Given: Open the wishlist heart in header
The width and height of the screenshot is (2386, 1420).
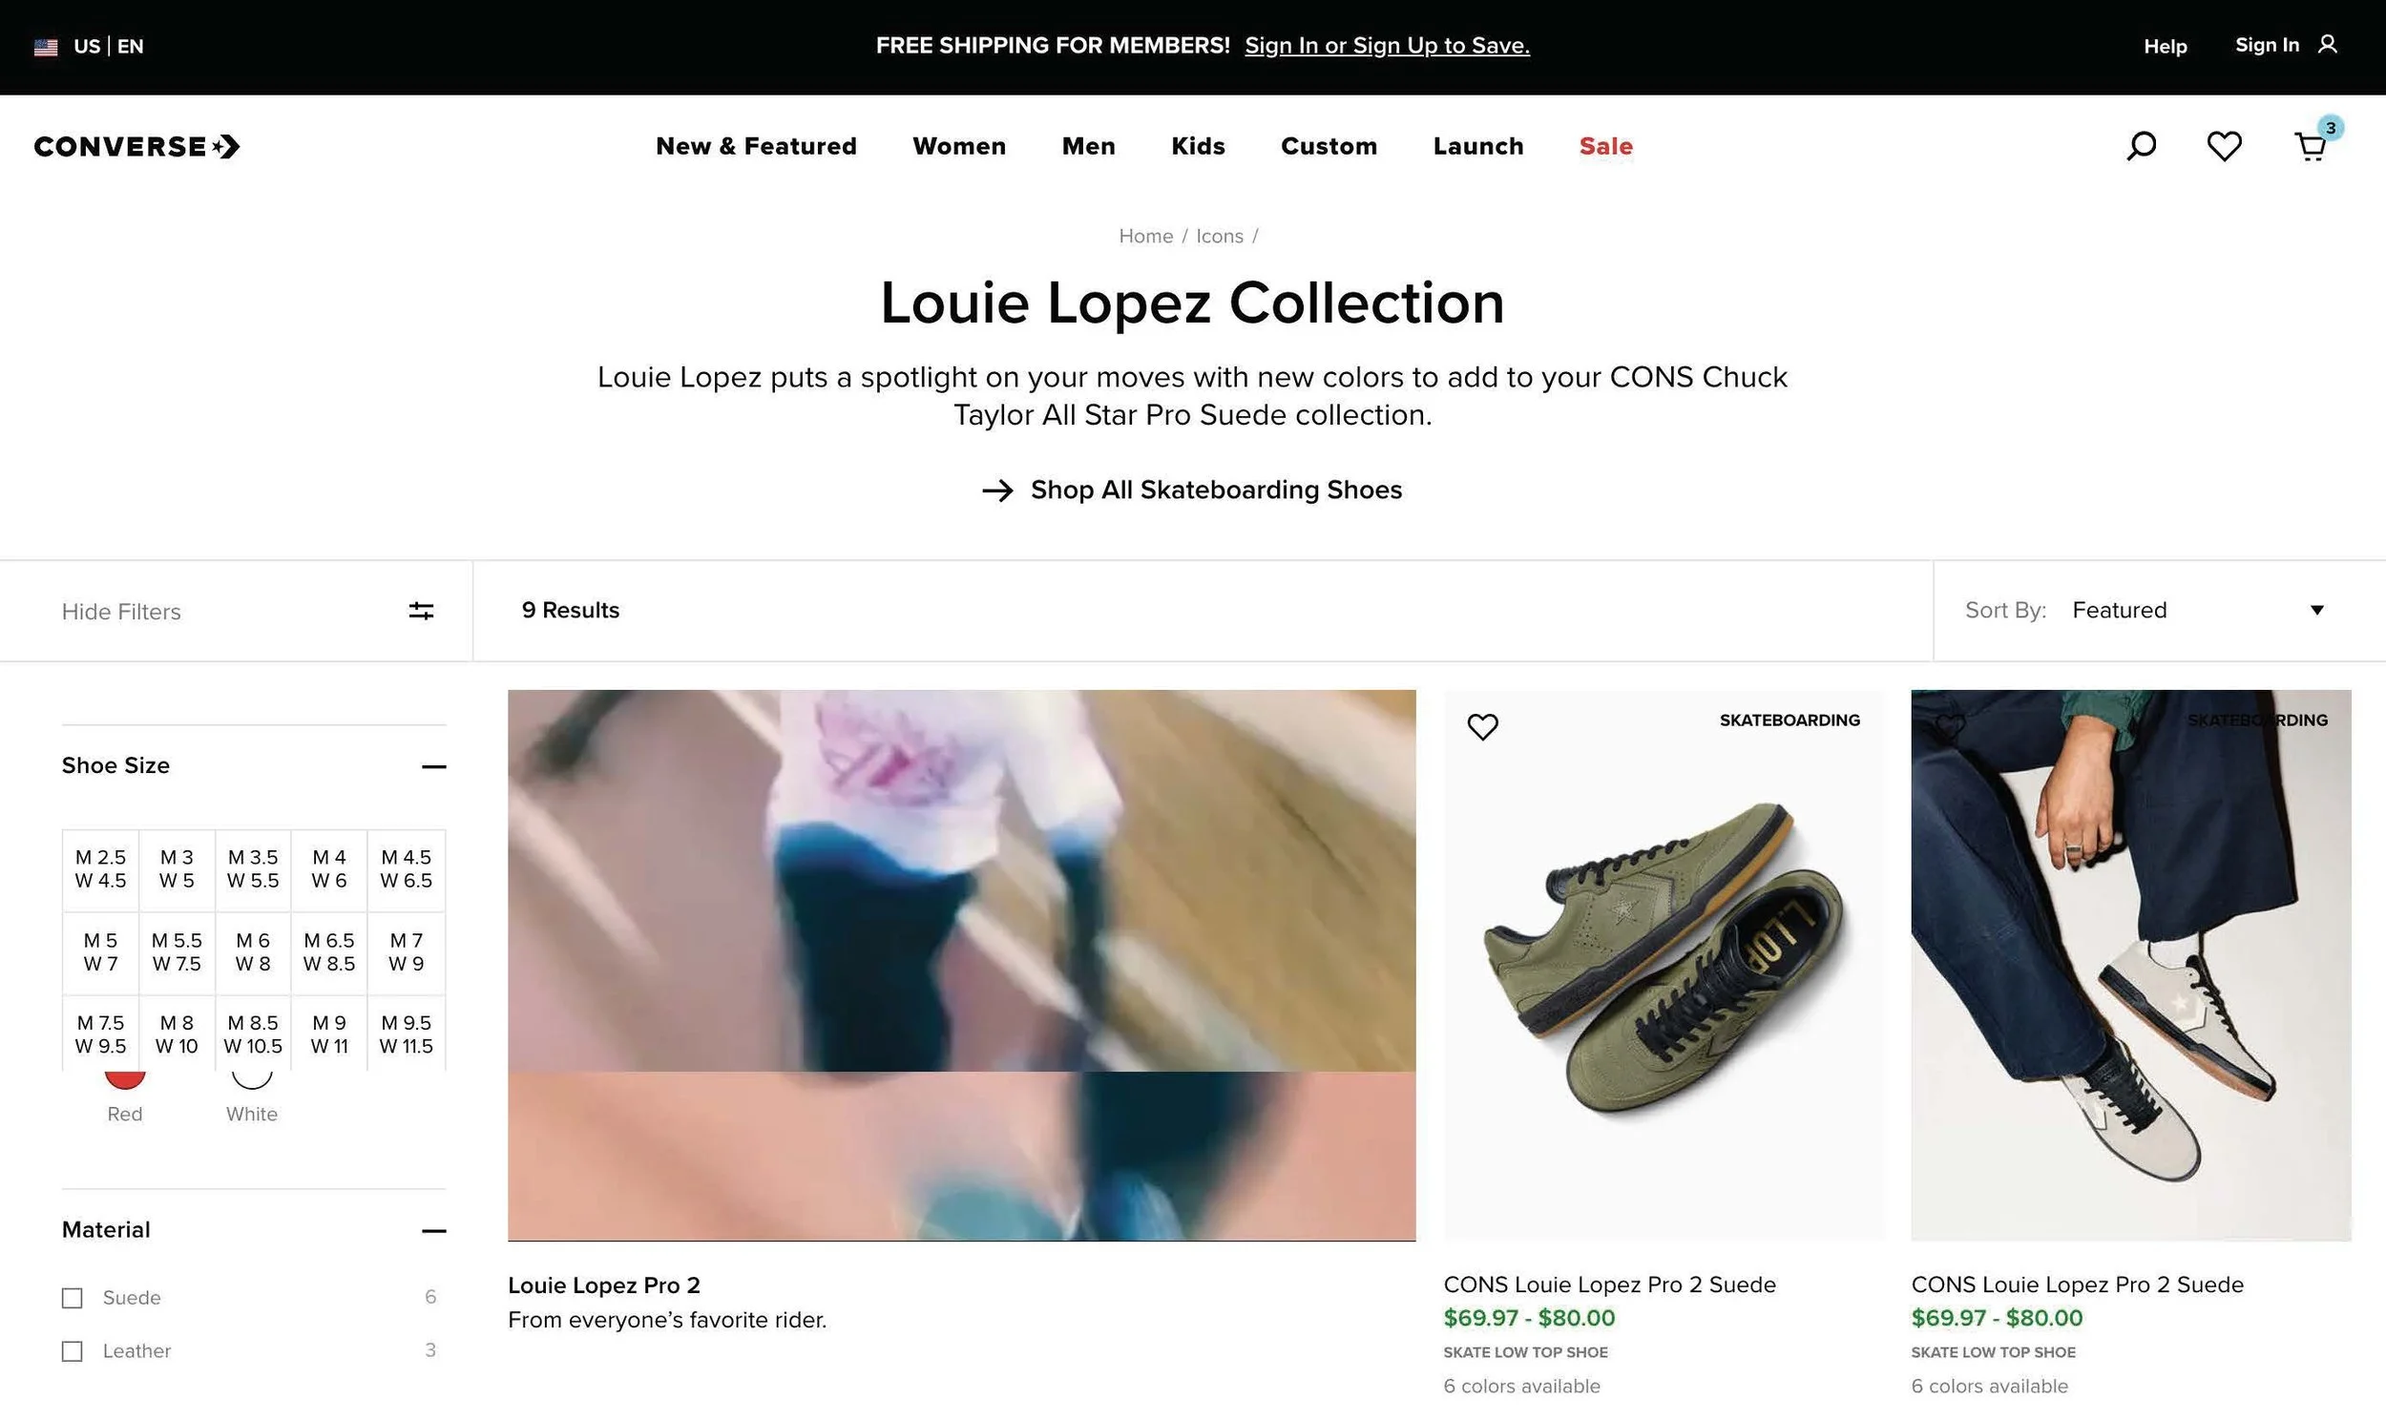Looking at the screenshot, I should [x=2225, y=146].
